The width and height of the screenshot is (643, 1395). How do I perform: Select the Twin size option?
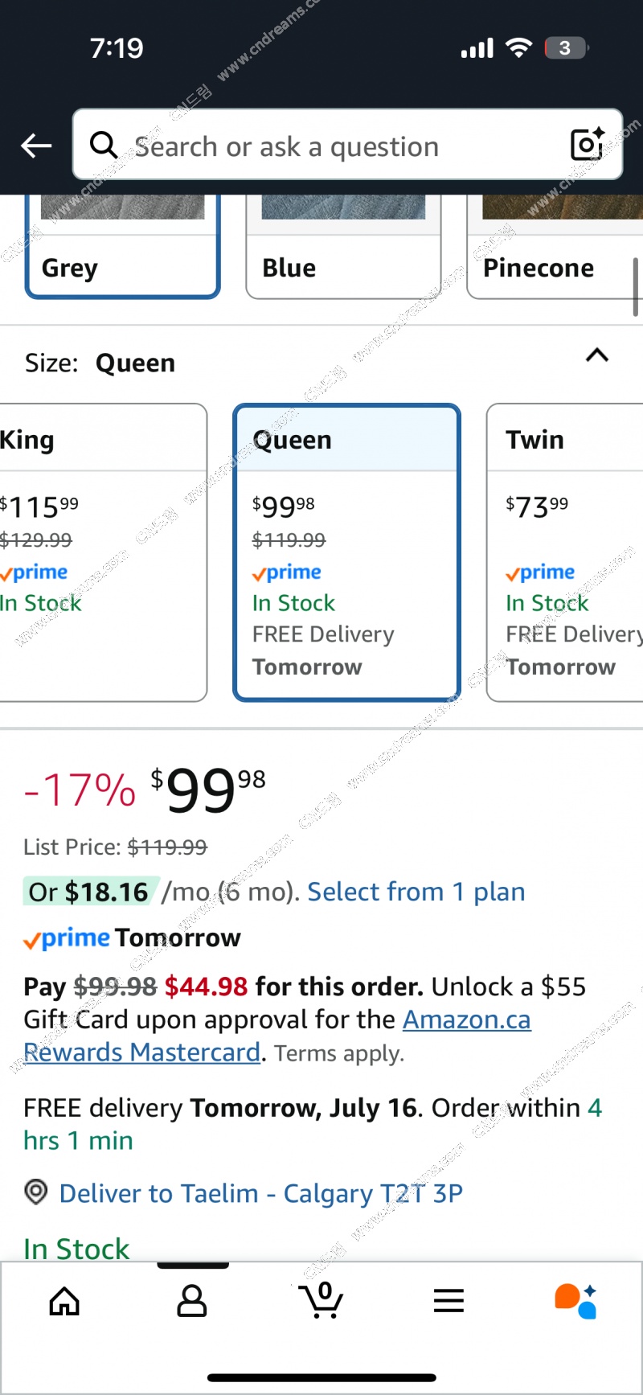click(x=565, y=552)
